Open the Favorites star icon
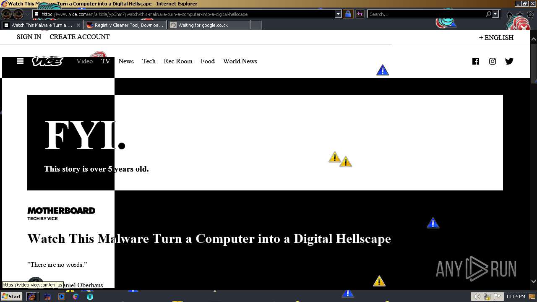 coord(520,14)
